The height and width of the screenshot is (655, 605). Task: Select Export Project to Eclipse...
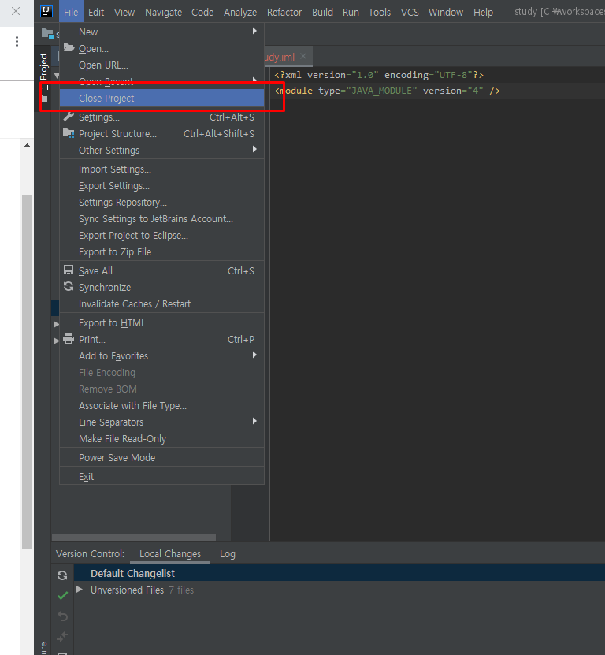click(162, 235)
